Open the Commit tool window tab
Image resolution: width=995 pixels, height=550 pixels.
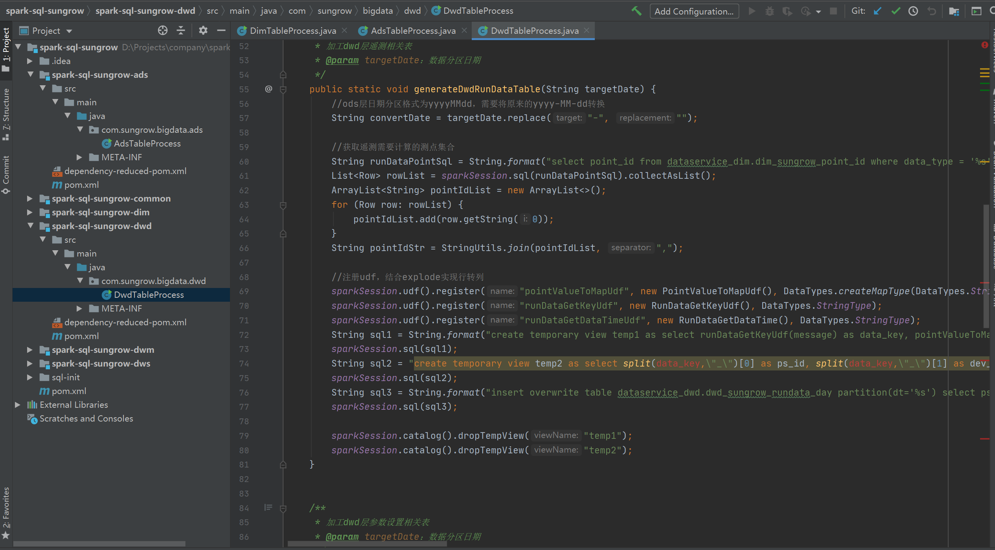pos(6,174)
